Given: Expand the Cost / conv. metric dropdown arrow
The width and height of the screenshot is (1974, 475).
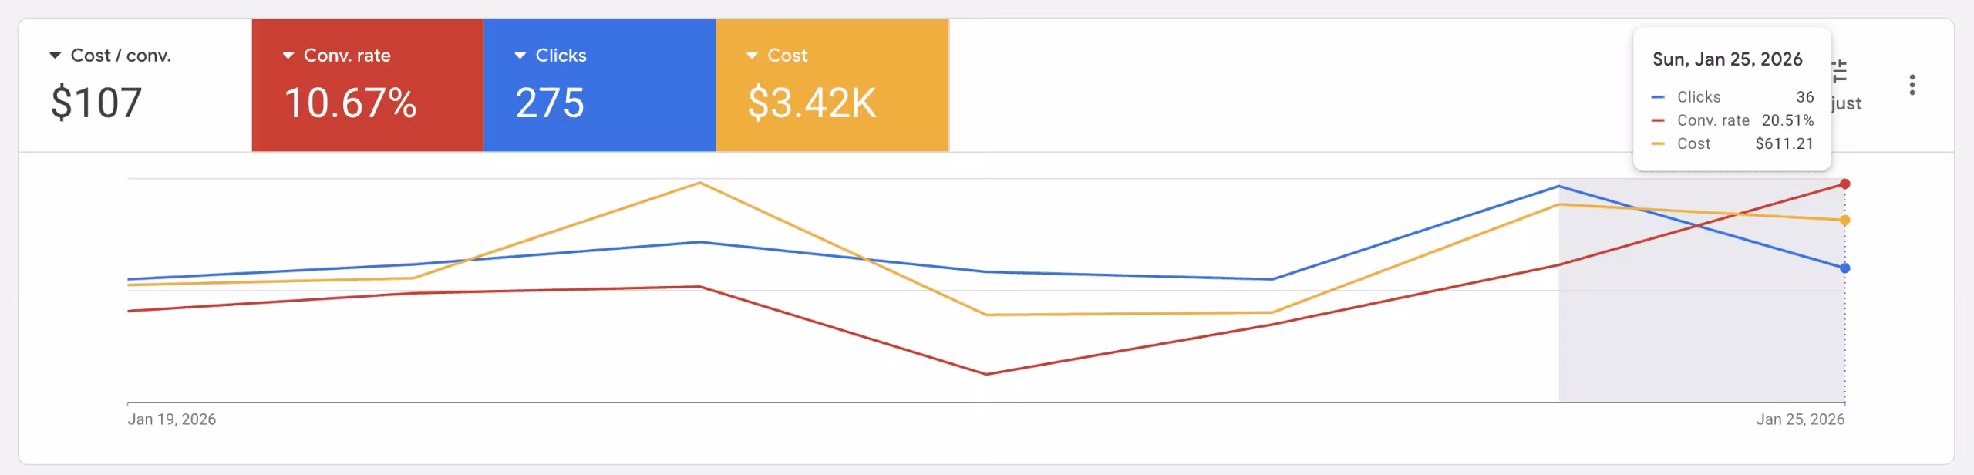Looking at the screenshot, I should click(x=55, y=56).
